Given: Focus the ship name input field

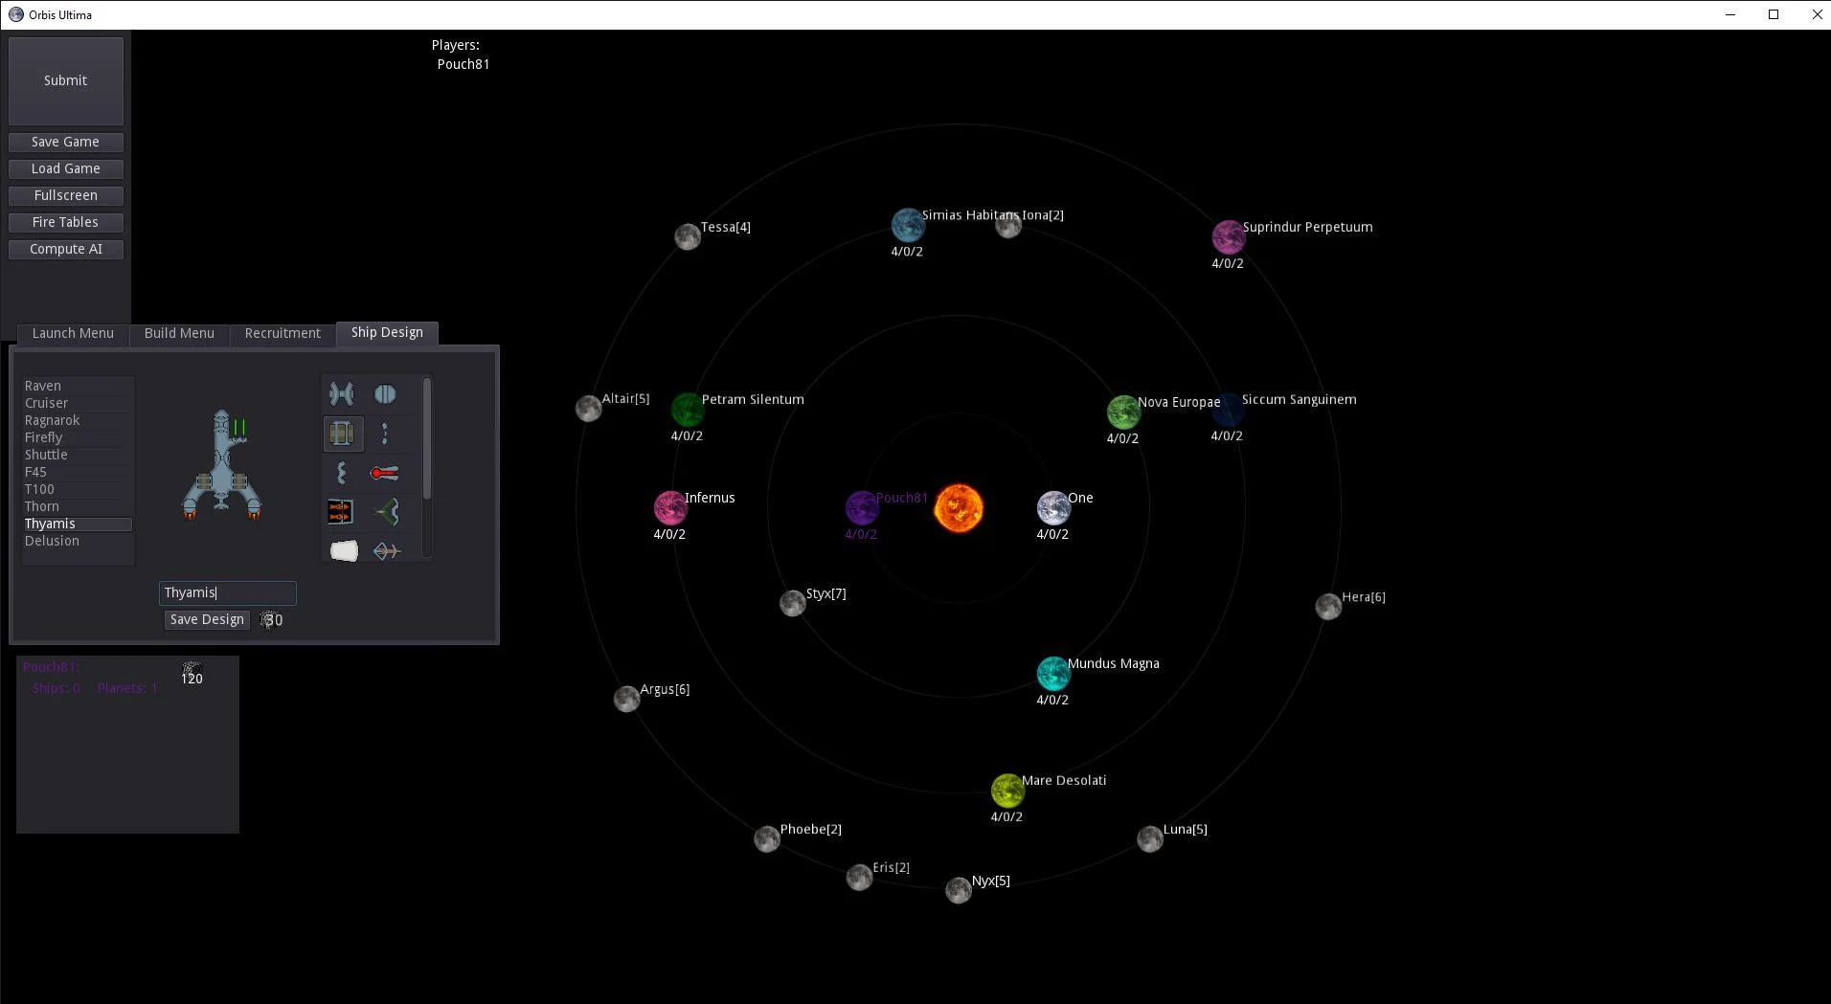Looking at the screenshot, I should tap(228, 593).
